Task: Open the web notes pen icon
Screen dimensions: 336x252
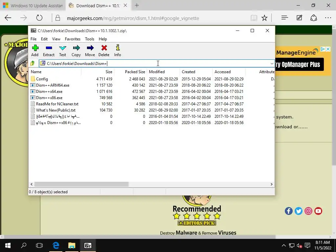Action: (299, 18)
